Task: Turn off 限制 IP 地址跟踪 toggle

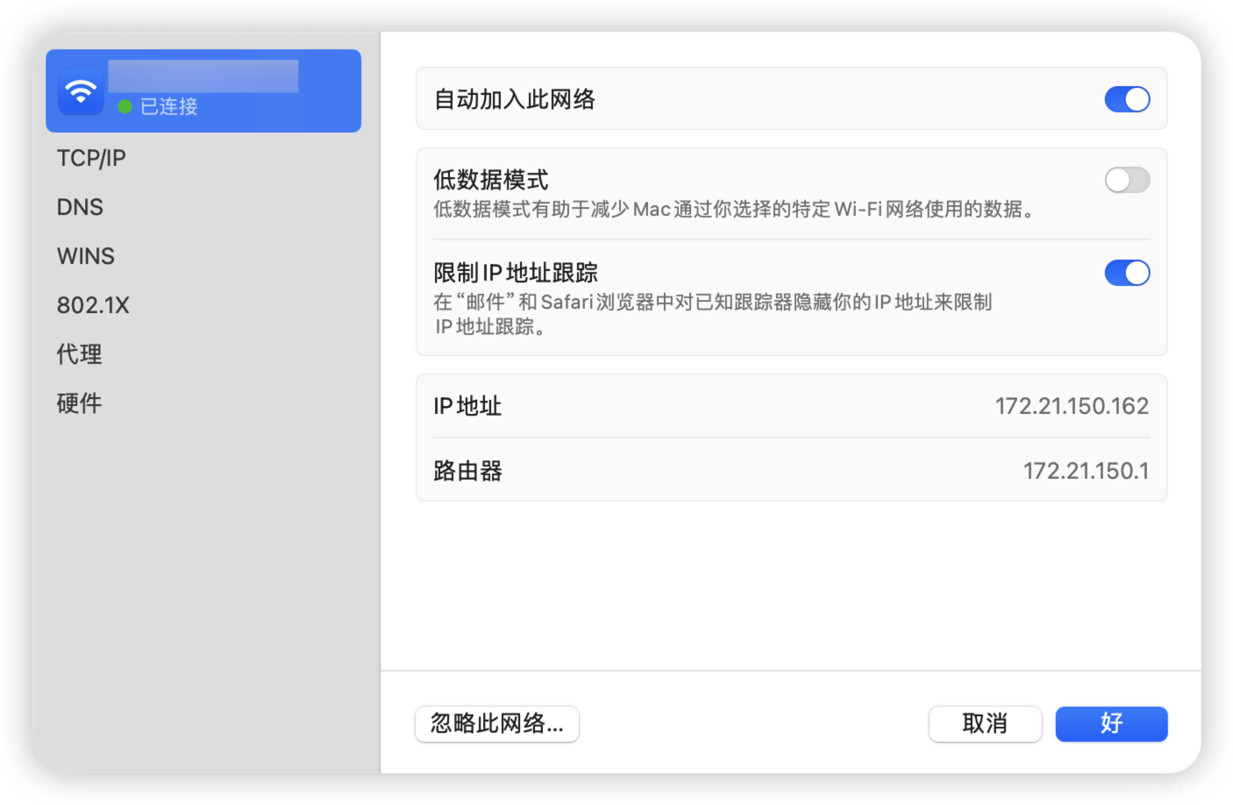Action: [x=1126, y=273]
